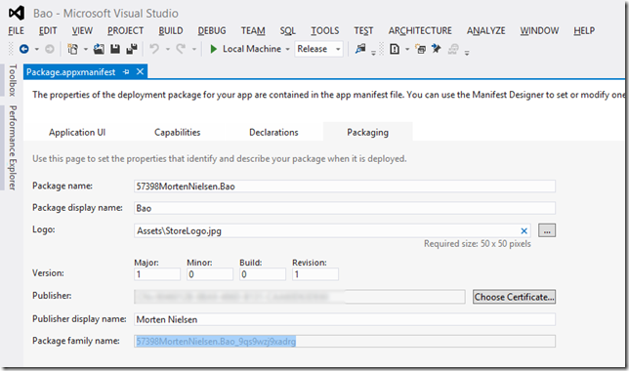Click the Choose Certificate button
Viewport: 629px width, 371px height.
[x=514, y=297]
